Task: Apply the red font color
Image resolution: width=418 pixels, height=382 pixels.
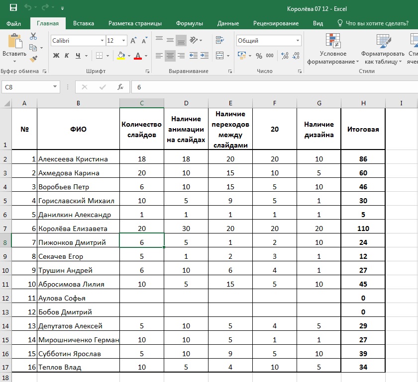Action: pos(137,55)
